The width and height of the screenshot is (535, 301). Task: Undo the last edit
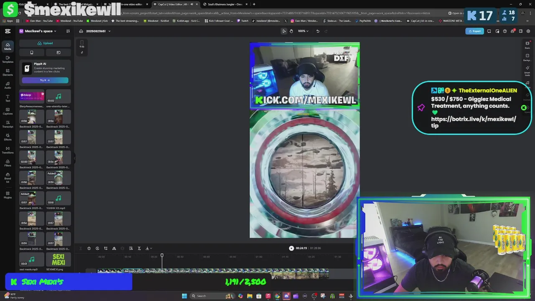(318, 31)
